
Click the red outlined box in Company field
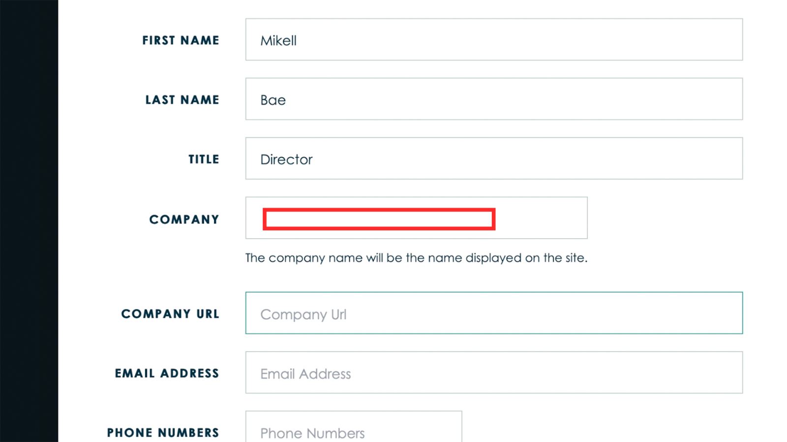[379, 219]
